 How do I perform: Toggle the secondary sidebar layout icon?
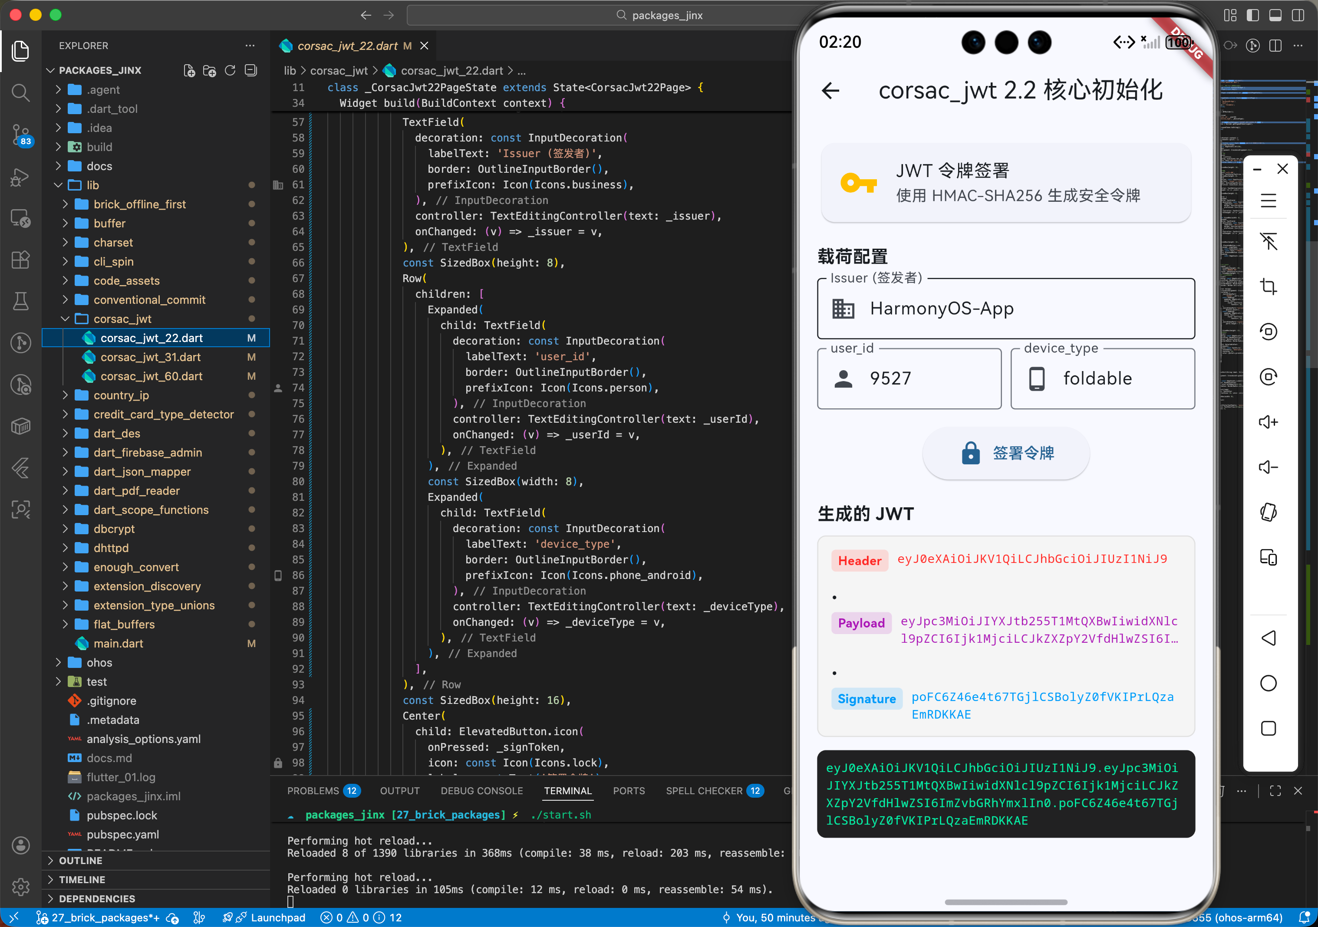coord(1297,16)
